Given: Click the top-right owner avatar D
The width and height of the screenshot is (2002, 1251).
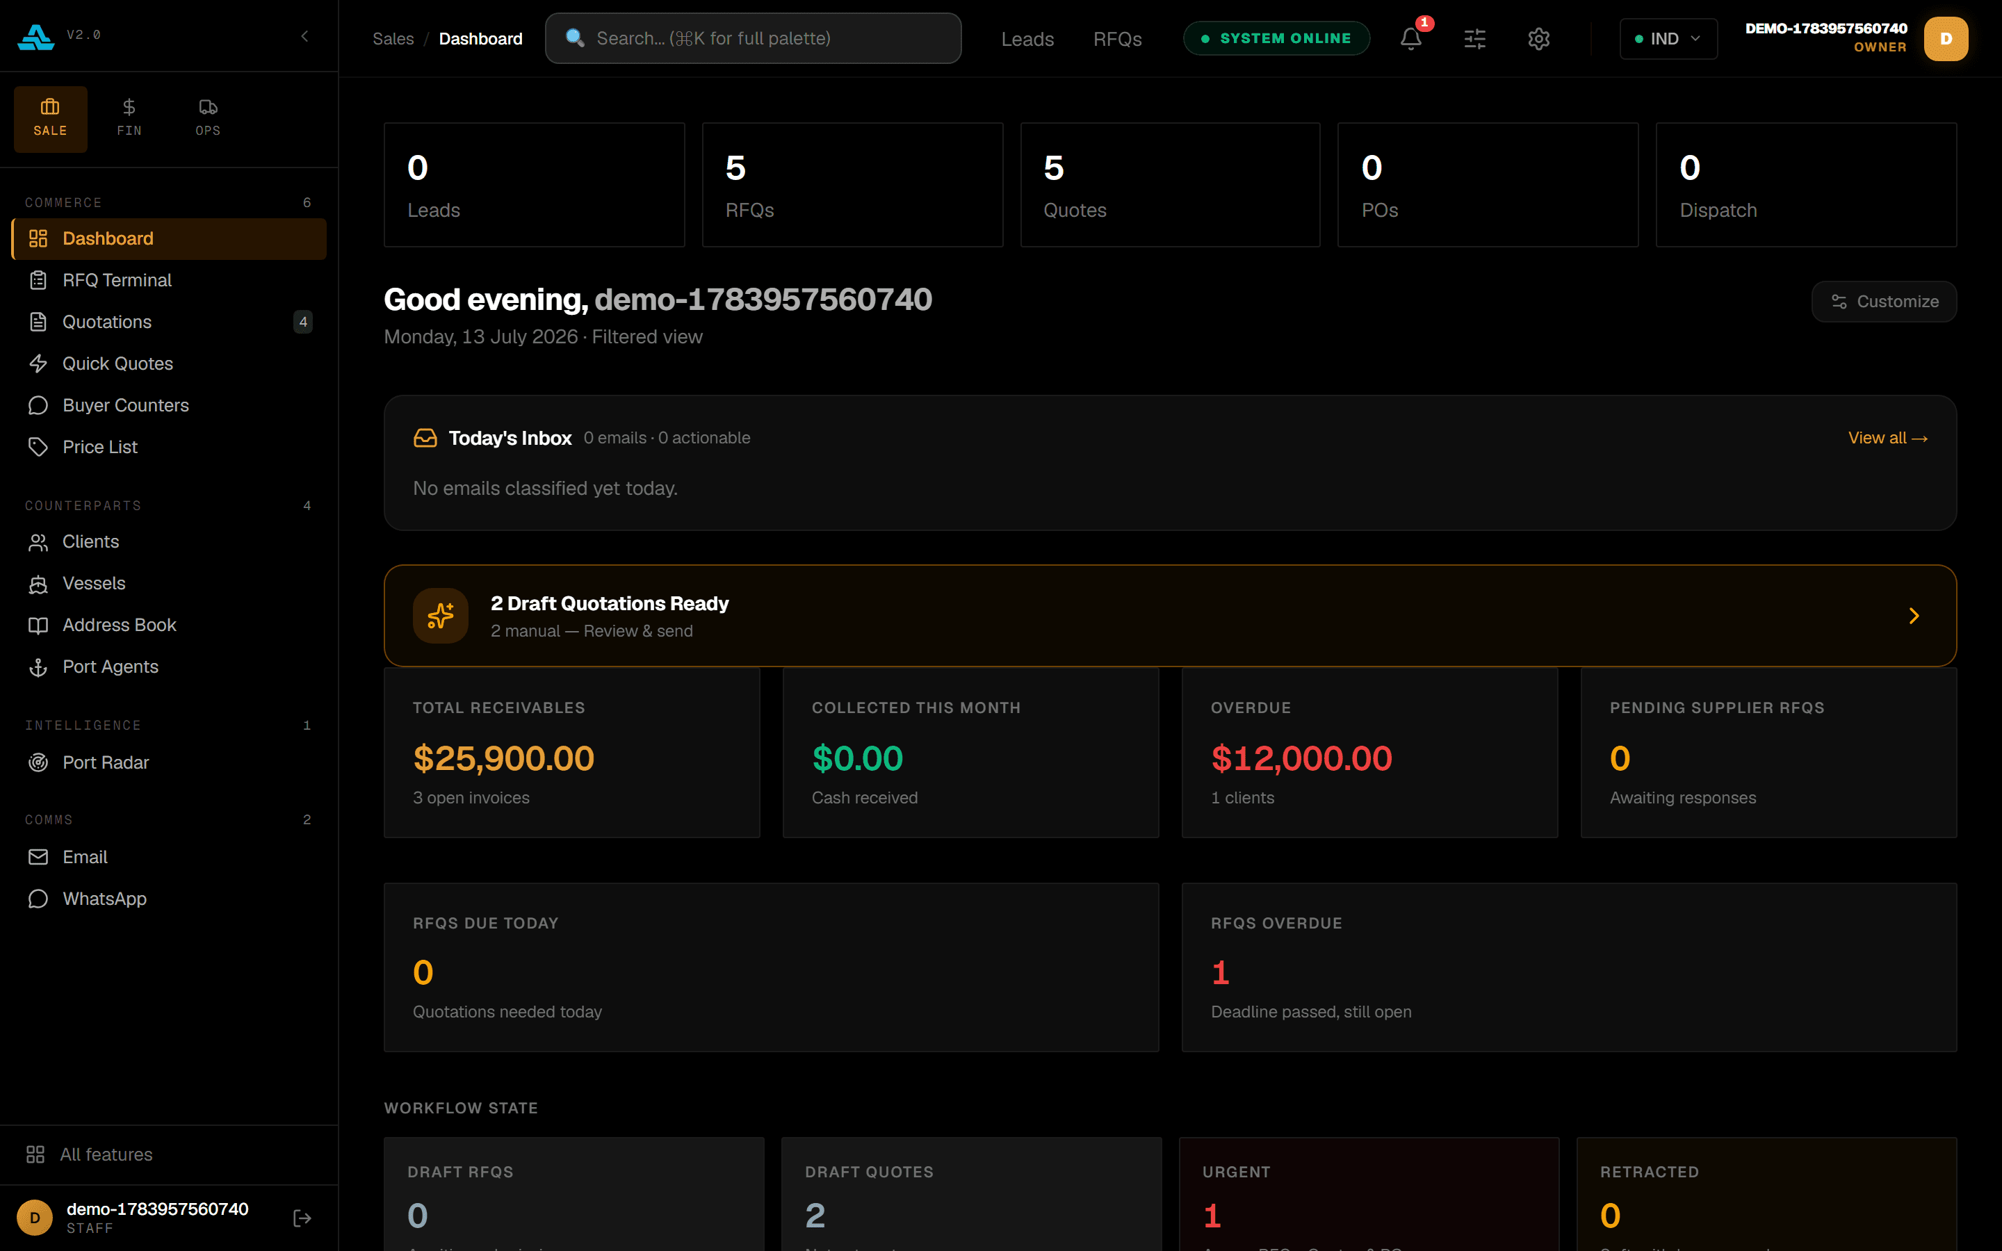Looking at the screenshot, I should point(1946,39).
